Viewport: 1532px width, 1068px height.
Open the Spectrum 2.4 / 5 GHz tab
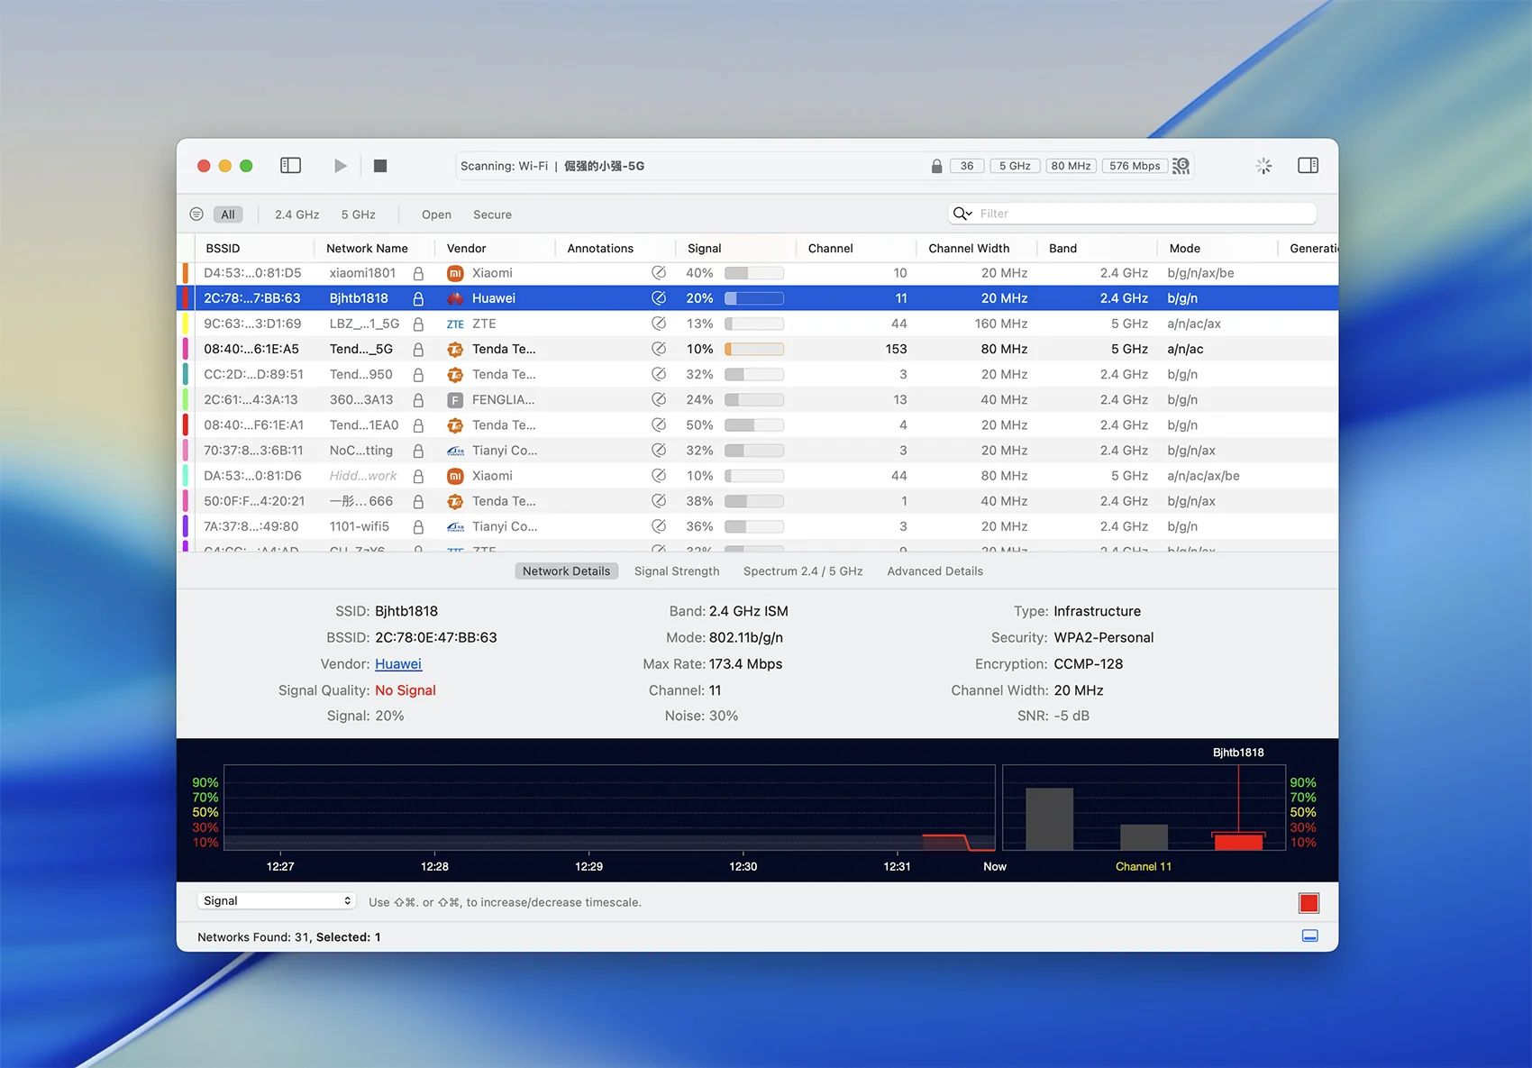[x=802, y=571]
